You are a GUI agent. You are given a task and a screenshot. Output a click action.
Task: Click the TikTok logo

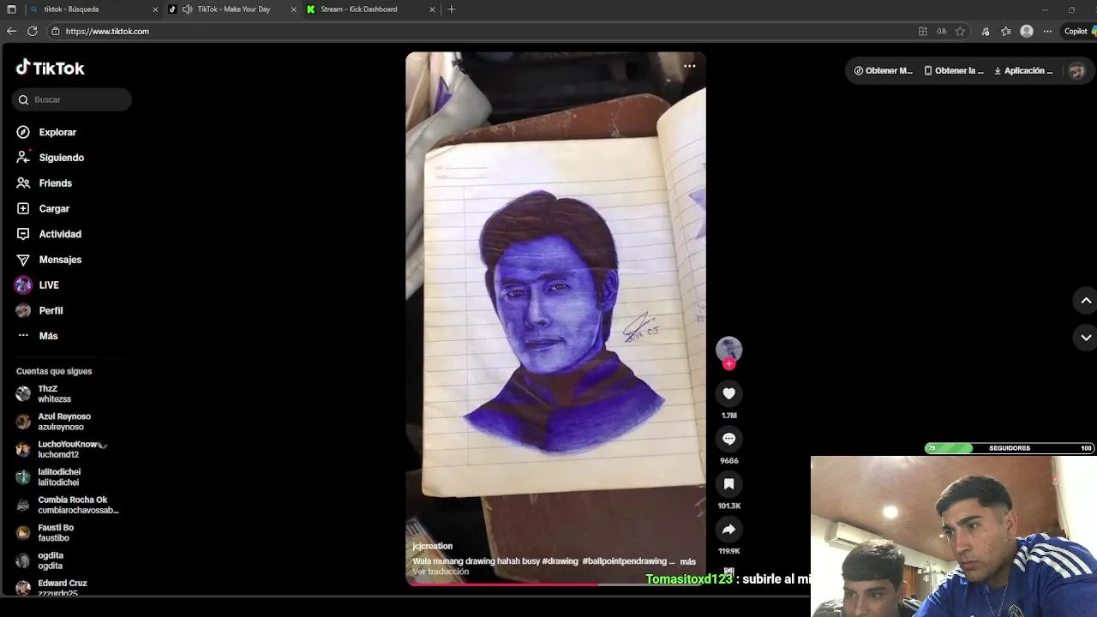50,68
